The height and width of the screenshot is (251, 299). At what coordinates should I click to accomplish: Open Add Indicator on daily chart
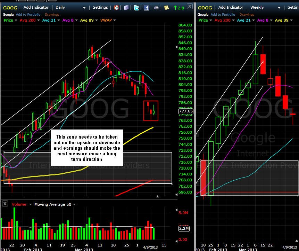point(36,7)
